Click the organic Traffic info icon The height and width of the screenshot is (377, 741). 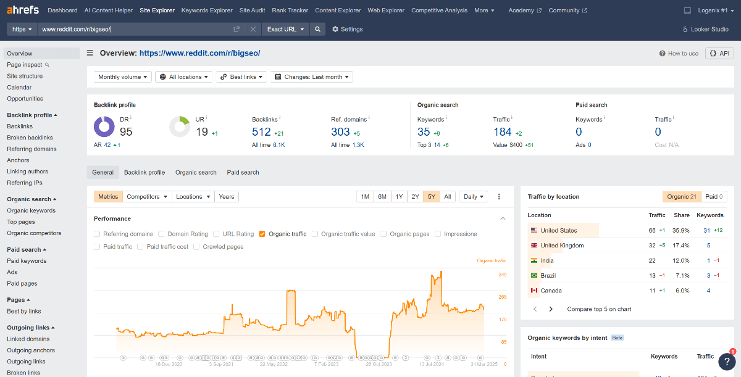512,117
